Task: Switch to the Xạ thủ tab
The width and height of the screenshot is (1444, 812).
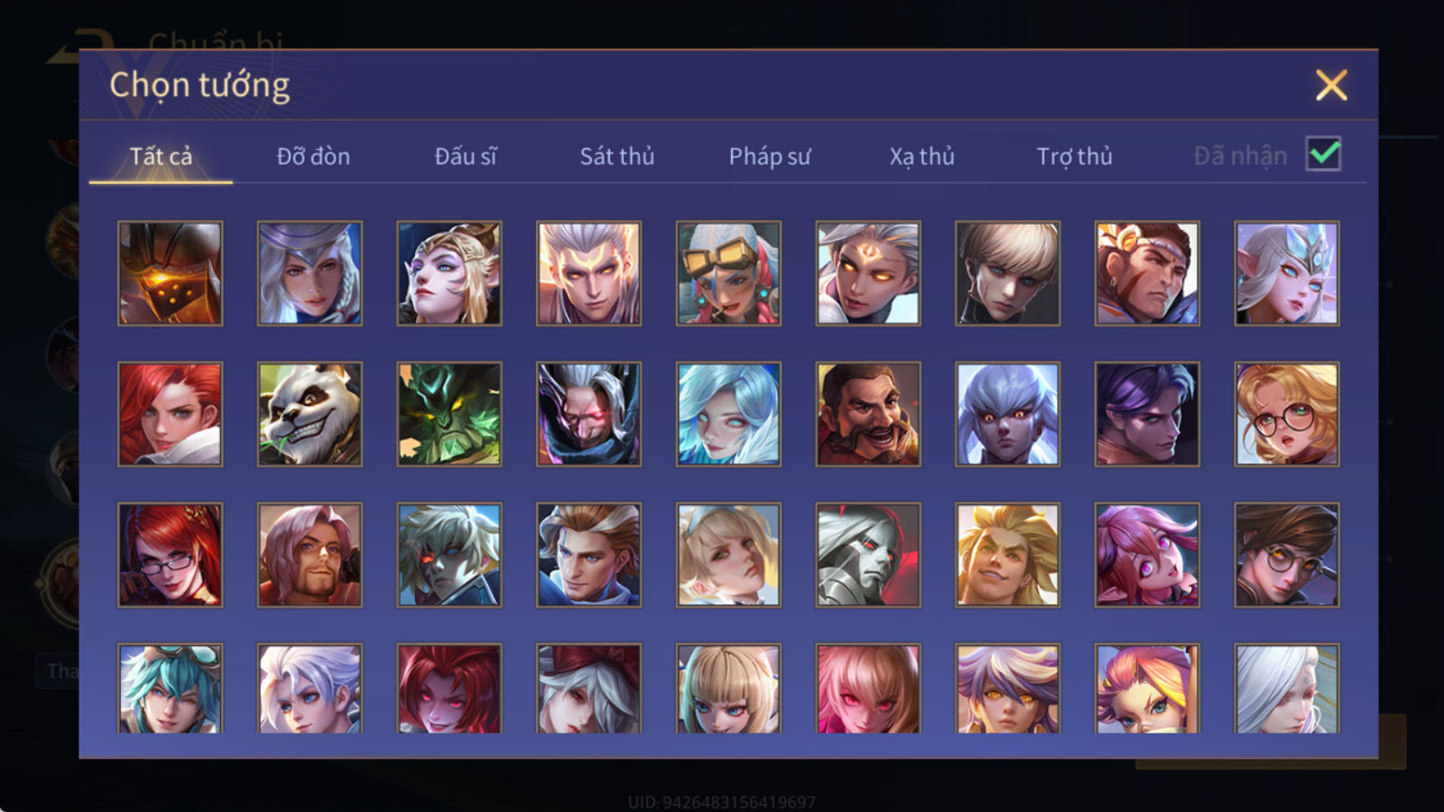Action: tap(922, 156)
